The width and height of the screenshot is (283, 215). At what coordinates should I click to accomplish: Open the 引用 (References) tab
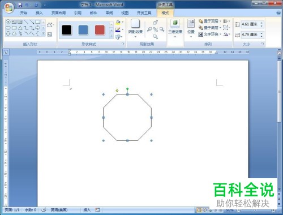pos(78,13)
